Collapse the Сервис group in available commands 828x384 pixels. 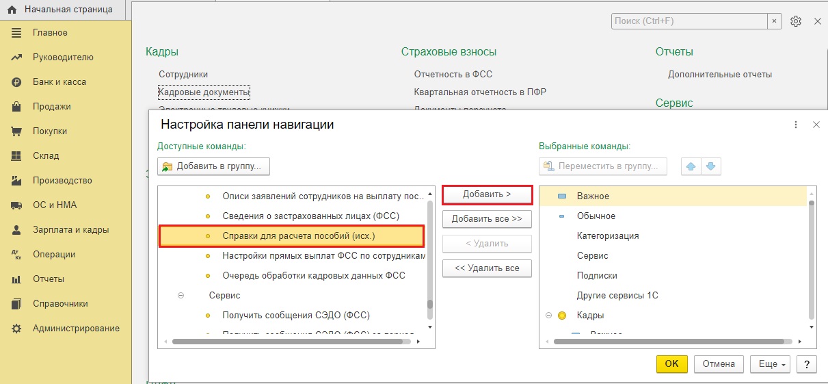pyautogui.click(x=181, y=296)
